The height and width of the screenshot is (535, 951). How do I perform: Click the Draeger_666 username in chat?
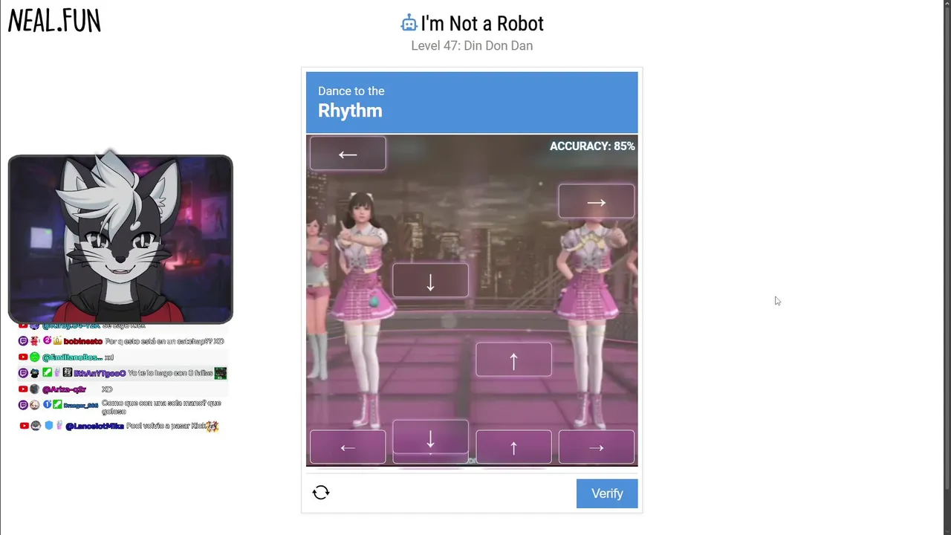(x=80, y=406)
